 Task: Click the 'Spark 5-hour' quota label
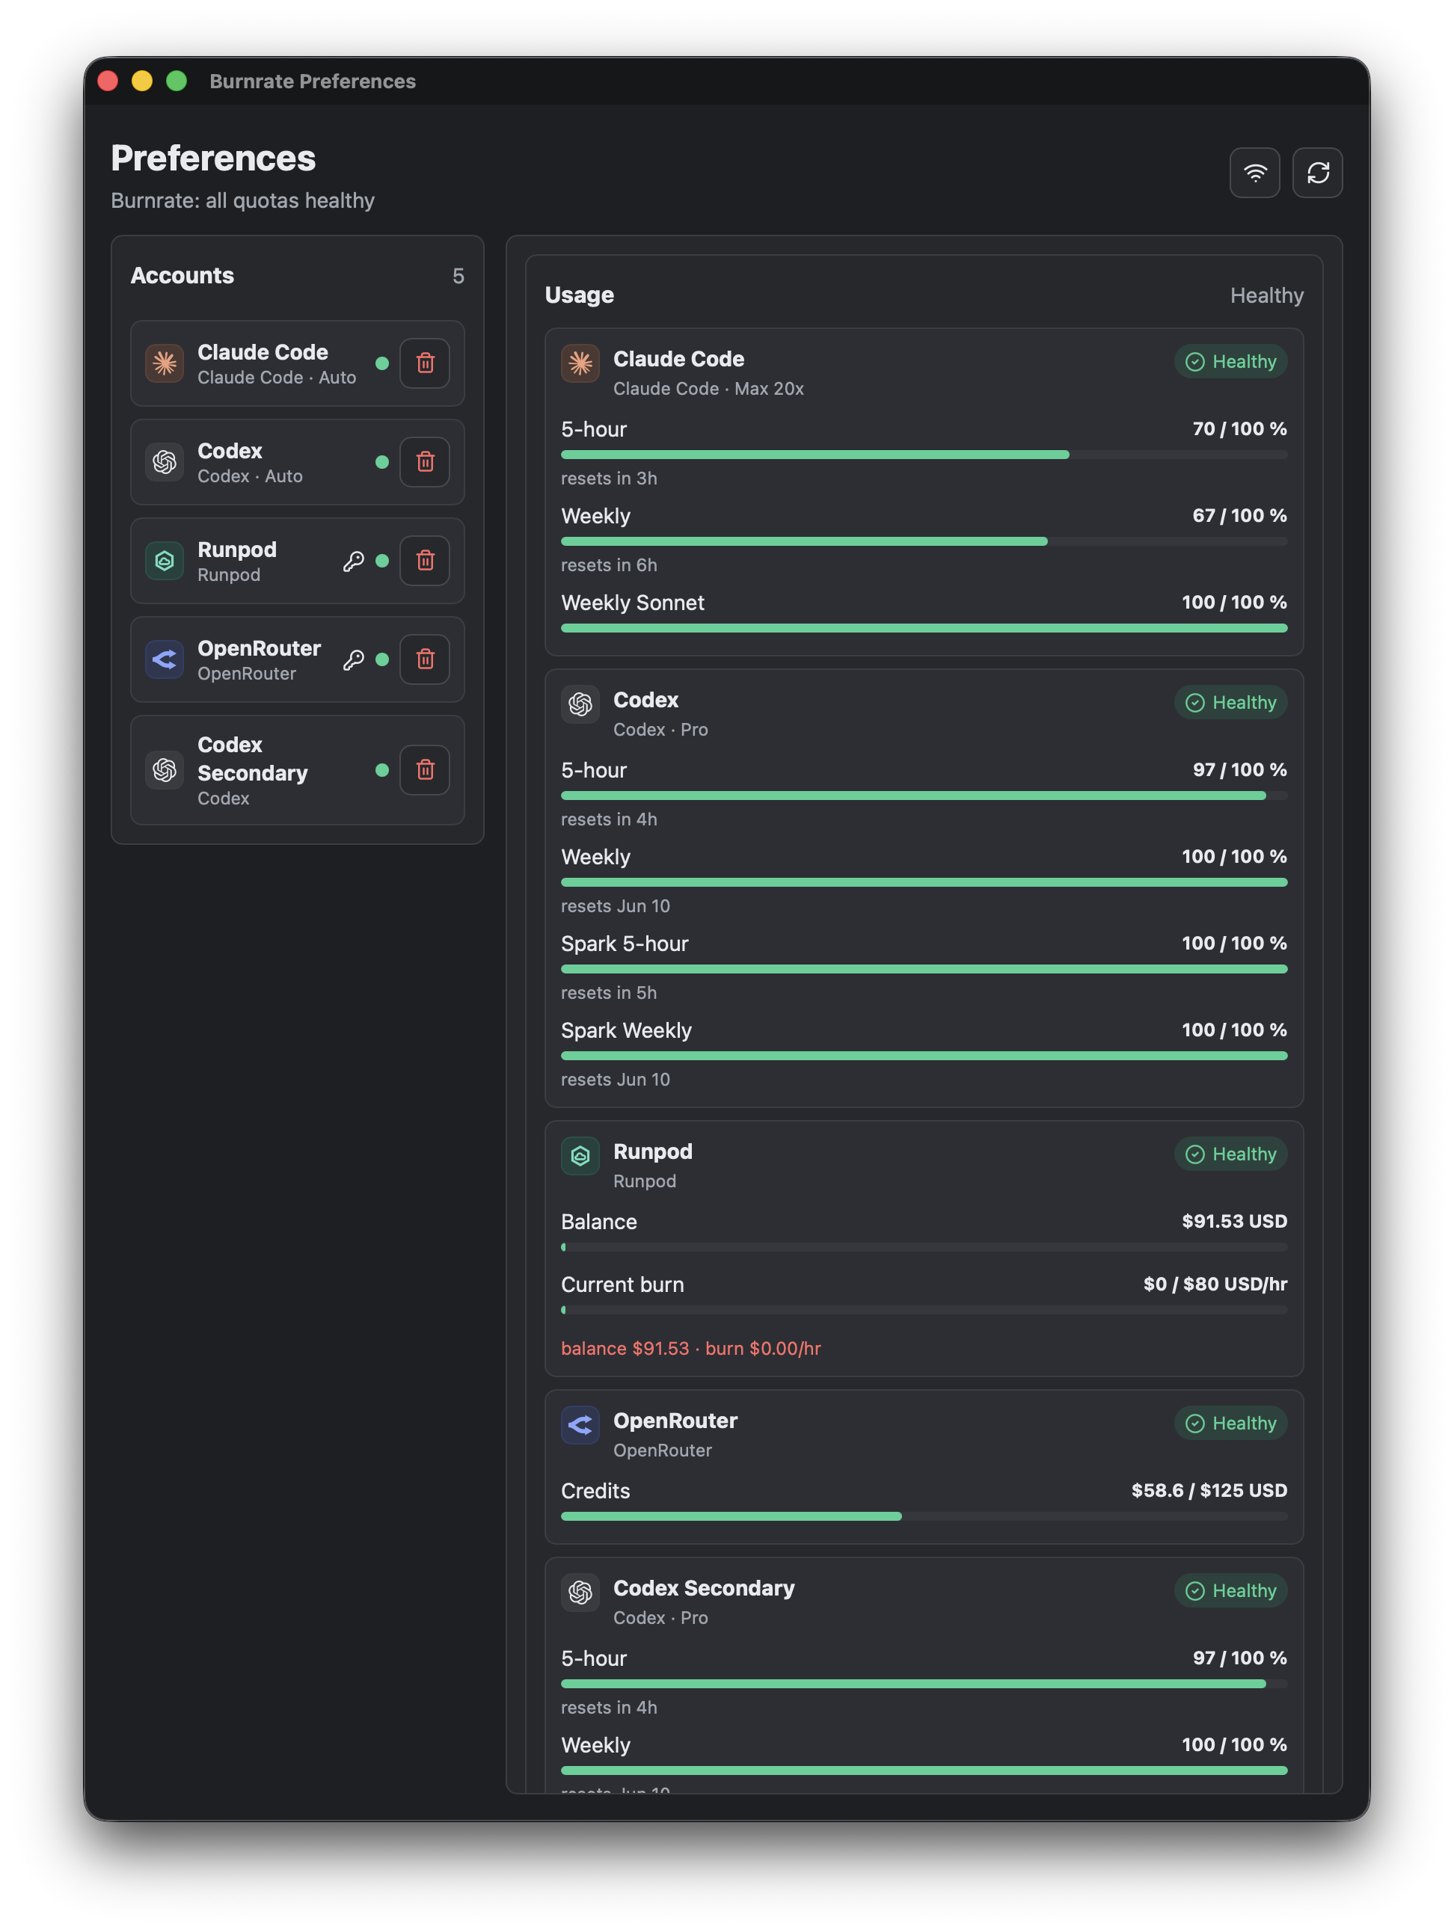click(625, 945)
